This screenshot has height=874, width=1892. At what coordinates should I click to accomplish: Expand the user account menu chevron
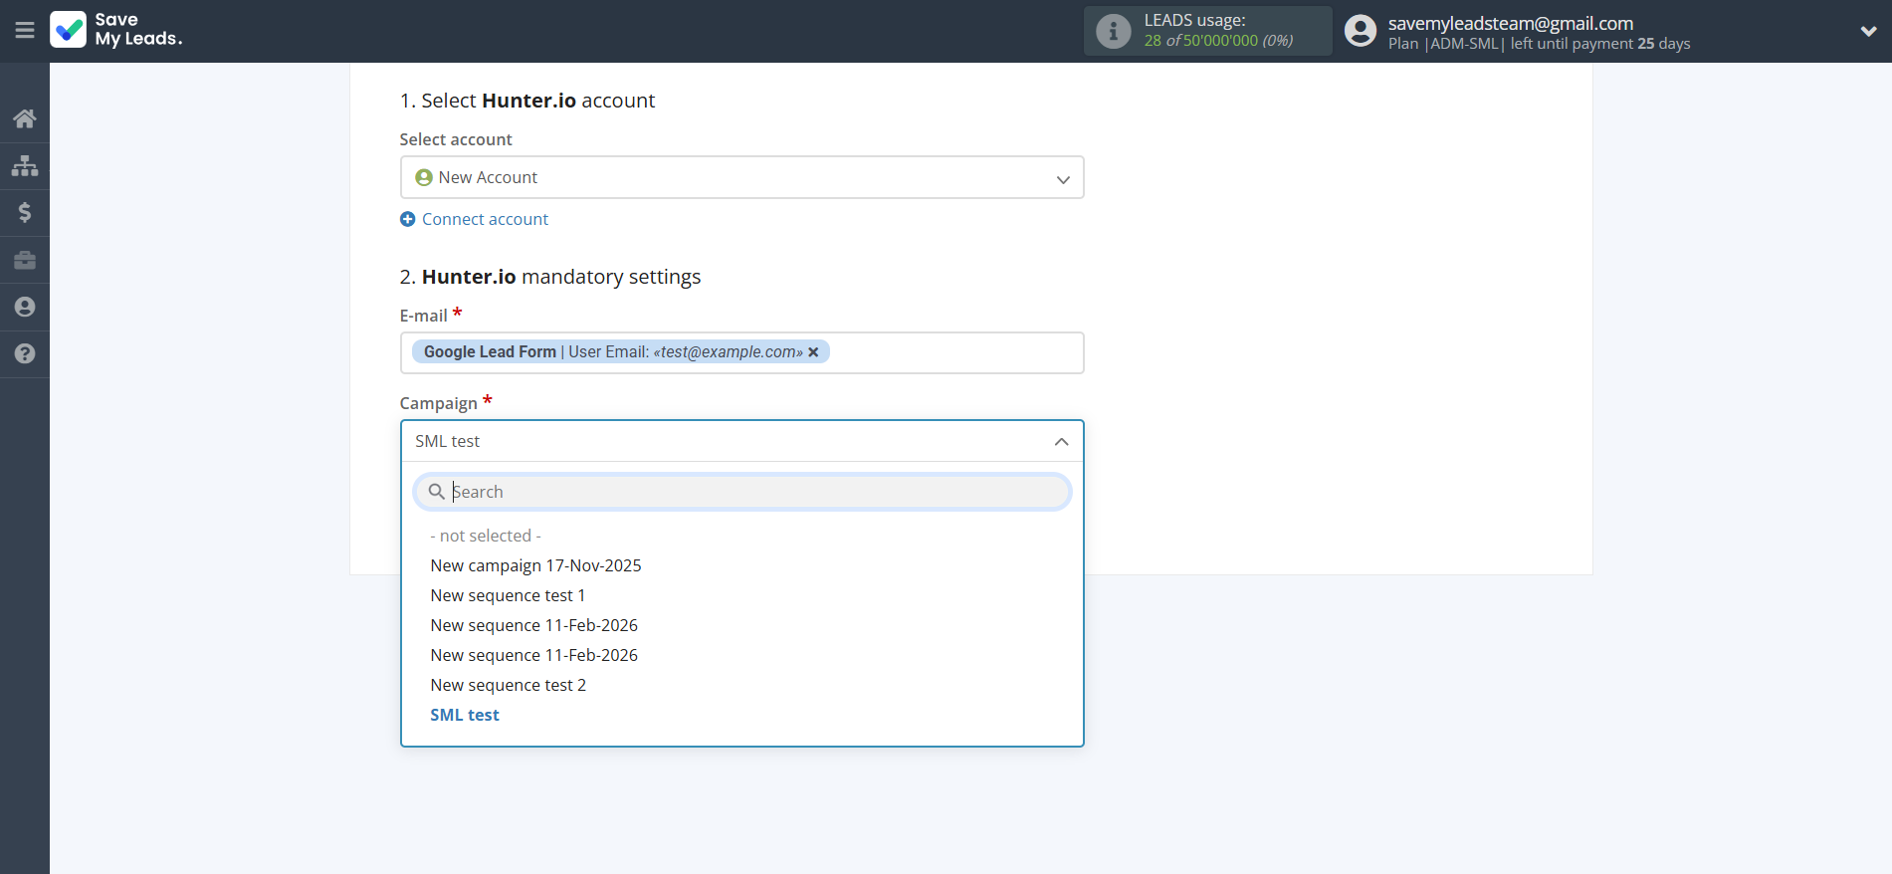click(x=1868, y=31)
